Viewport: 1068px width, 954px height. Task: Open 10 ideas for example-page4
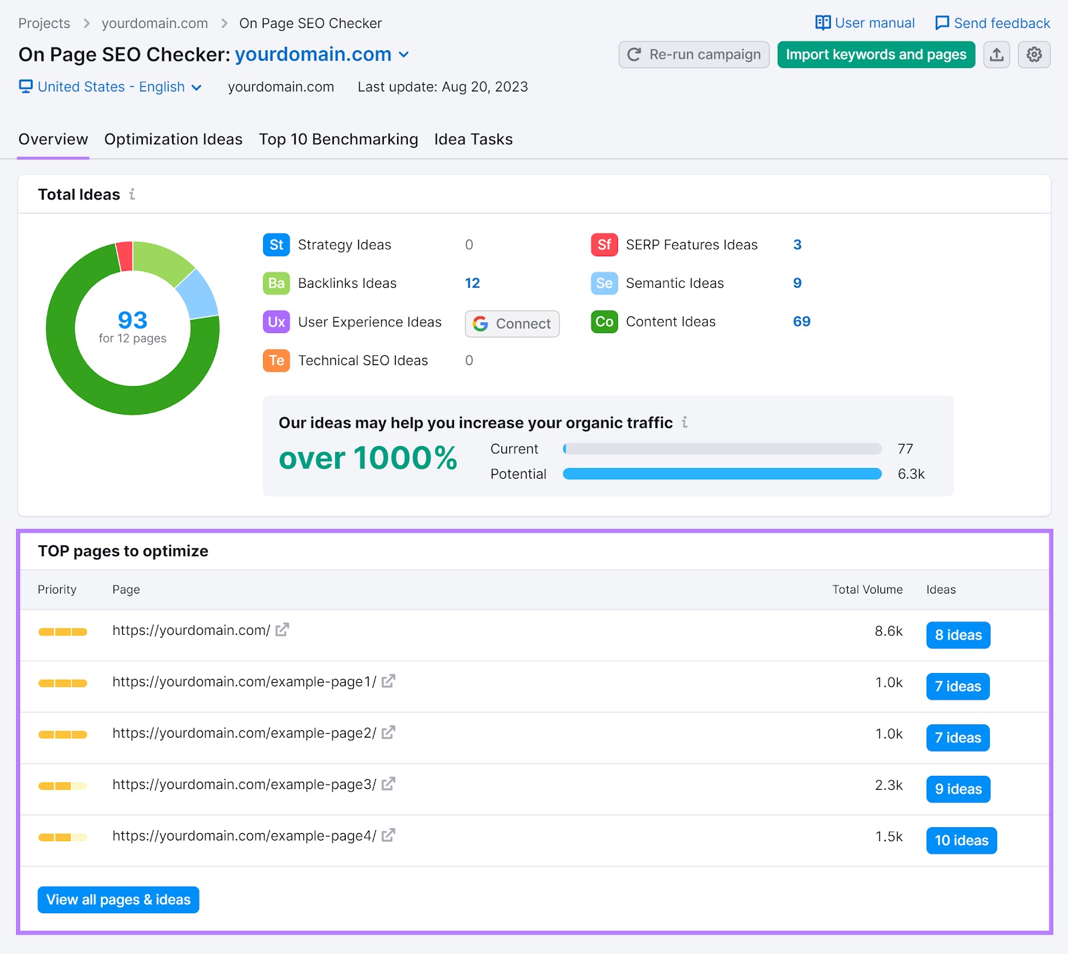point(962,841)
